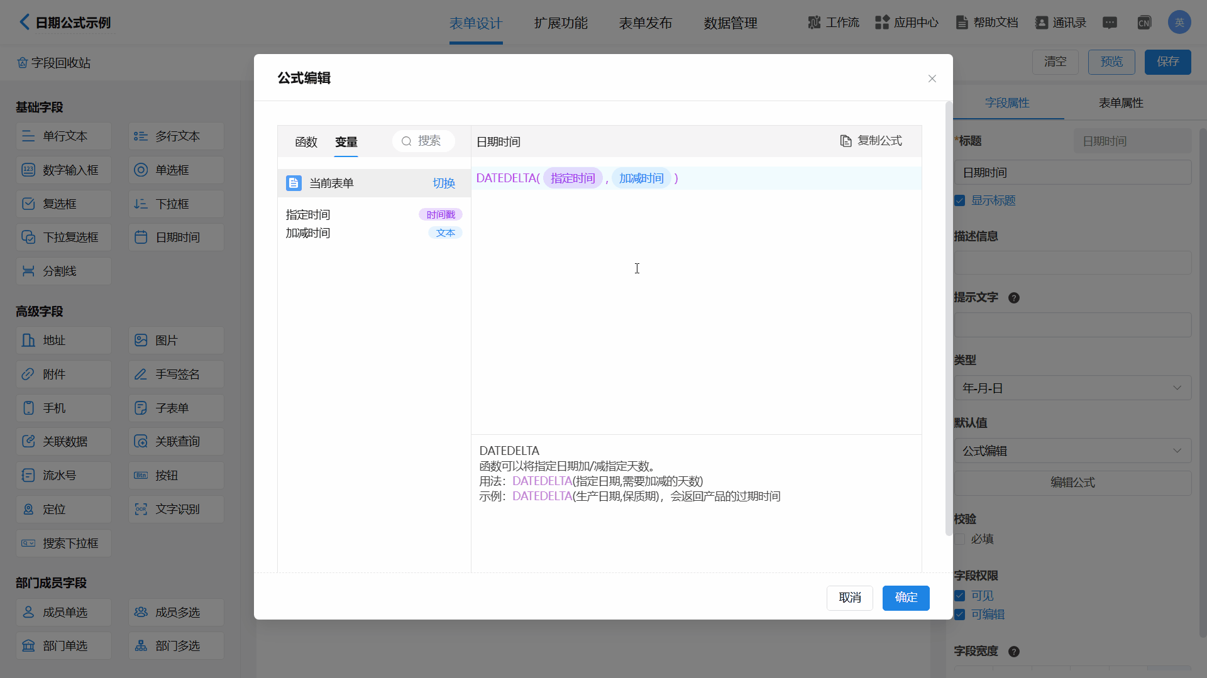Click the 分割线 divider icon
Screen dimensions: 1207x678
[28, 271]
